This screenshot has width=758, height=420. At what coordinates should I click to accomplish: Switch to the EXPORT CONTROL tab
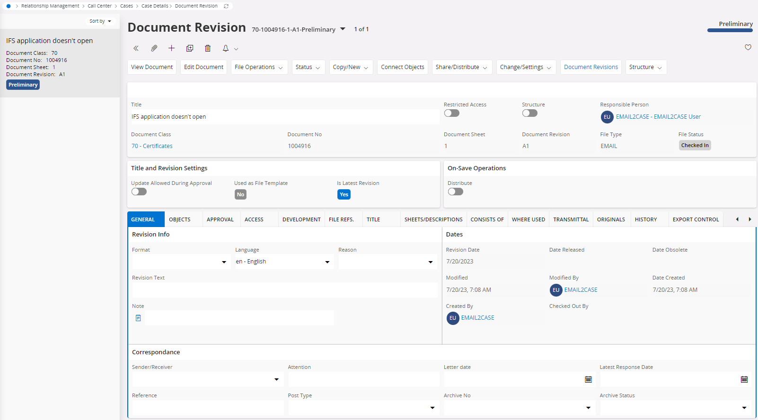point(696,219)
